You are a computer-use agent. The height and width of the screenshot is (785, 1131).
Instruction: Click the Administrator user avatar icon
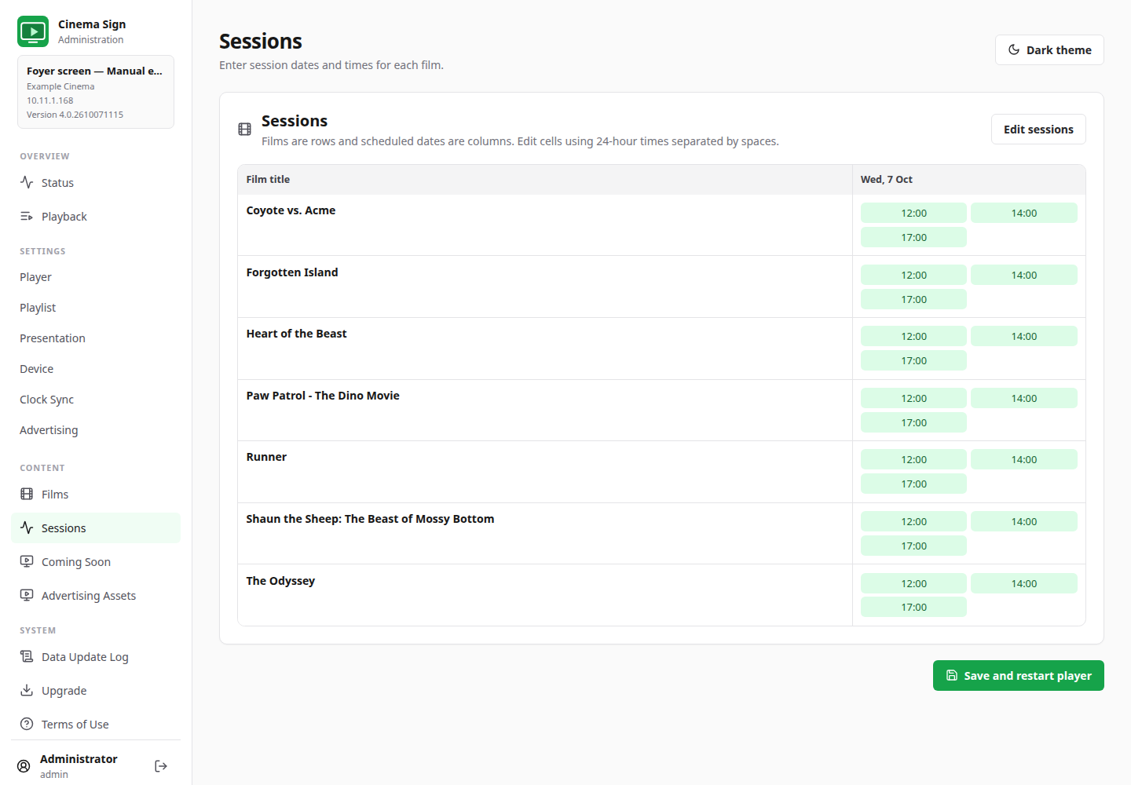tap(24, 766)
